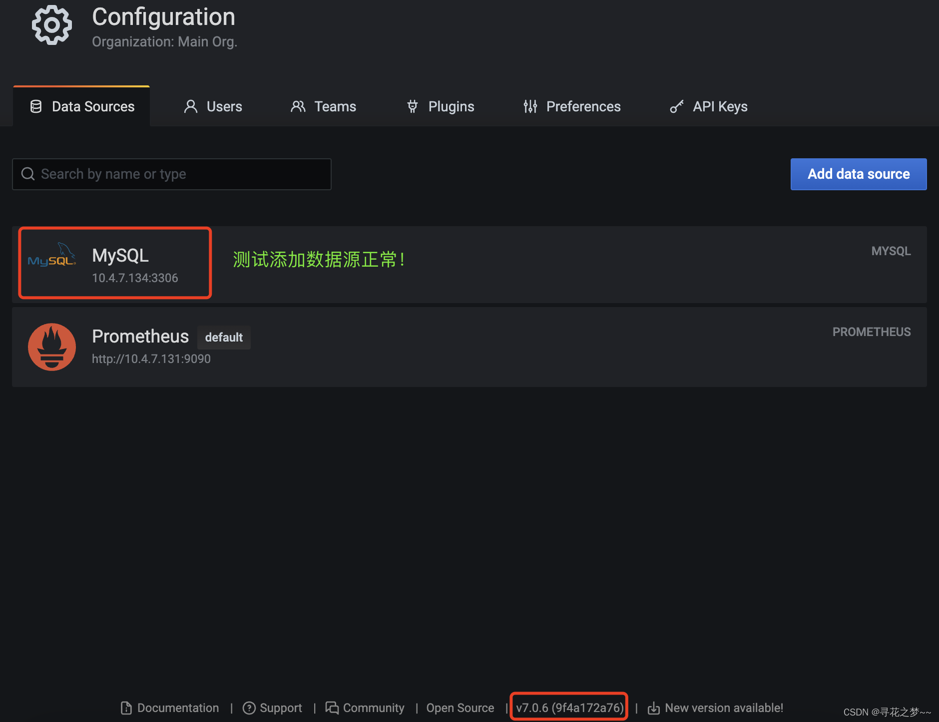Click the user icon beside Users label
Viewport: 939px width, 722px height.
point(190,106)
